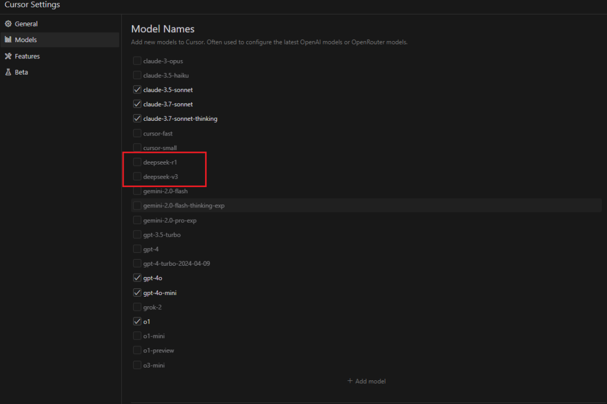
Task: Enable the claude-3.5-haiku checkbox
Action: [x=137, y=75]
